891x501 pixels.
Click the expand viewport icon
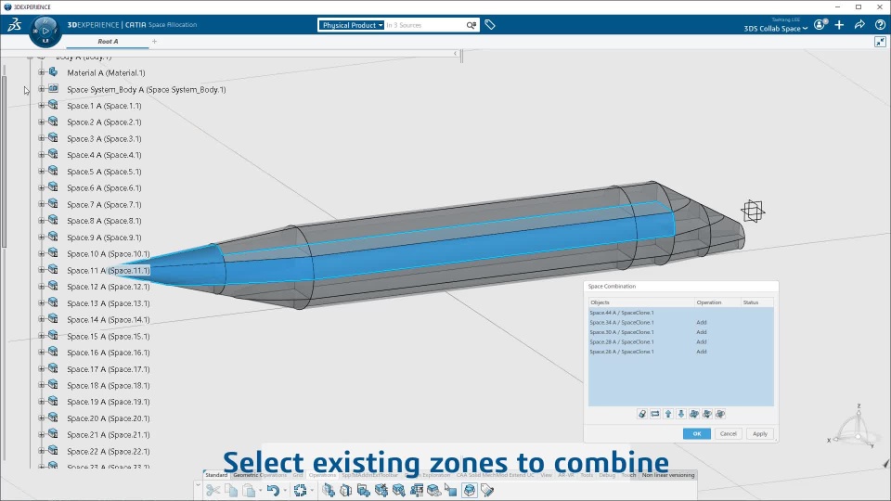(x=880, y=42)
